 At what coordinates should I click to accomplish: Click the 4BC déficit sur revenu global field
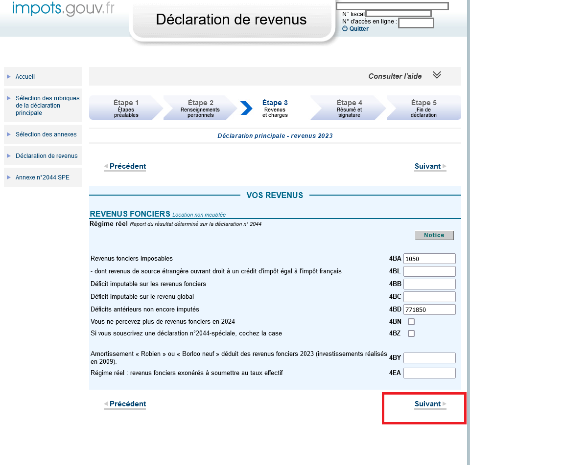tap(429, 297)
